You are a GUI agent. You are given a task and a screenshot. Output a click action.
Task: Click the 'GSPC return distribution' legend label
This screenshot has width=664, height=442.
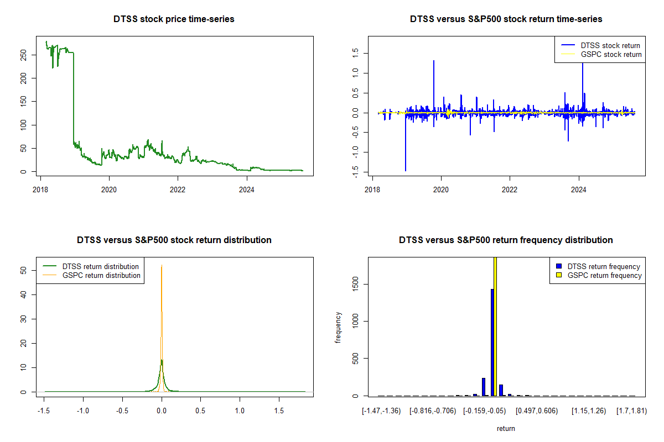pos(101,275)
